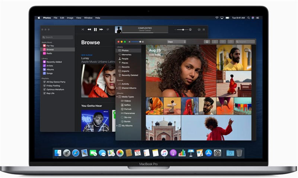Collapse the Media Types album group
The height and width of the screenshot is (178, 298).
(x=117, y=97)
